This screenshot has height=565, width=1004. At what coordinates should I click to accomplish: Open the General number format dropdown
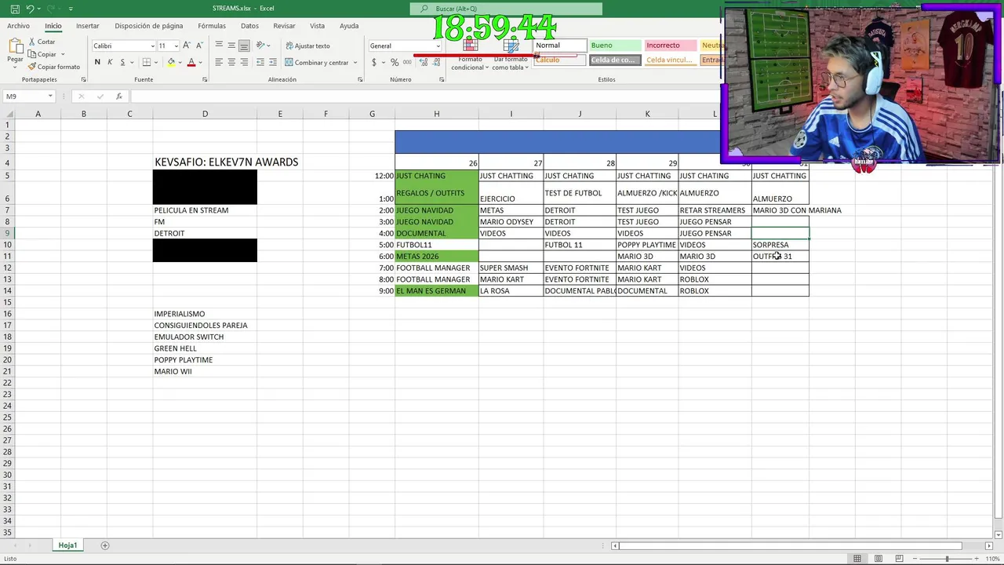[x=438, y=46]
